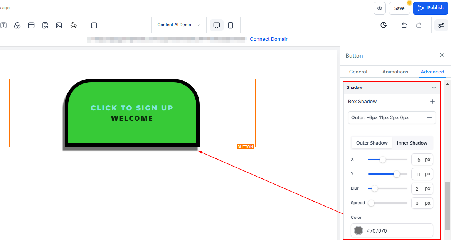This screenshot has height=240, width=451.
Task: Click the code terminal icon in toolbar
Action: click(59, 25)
